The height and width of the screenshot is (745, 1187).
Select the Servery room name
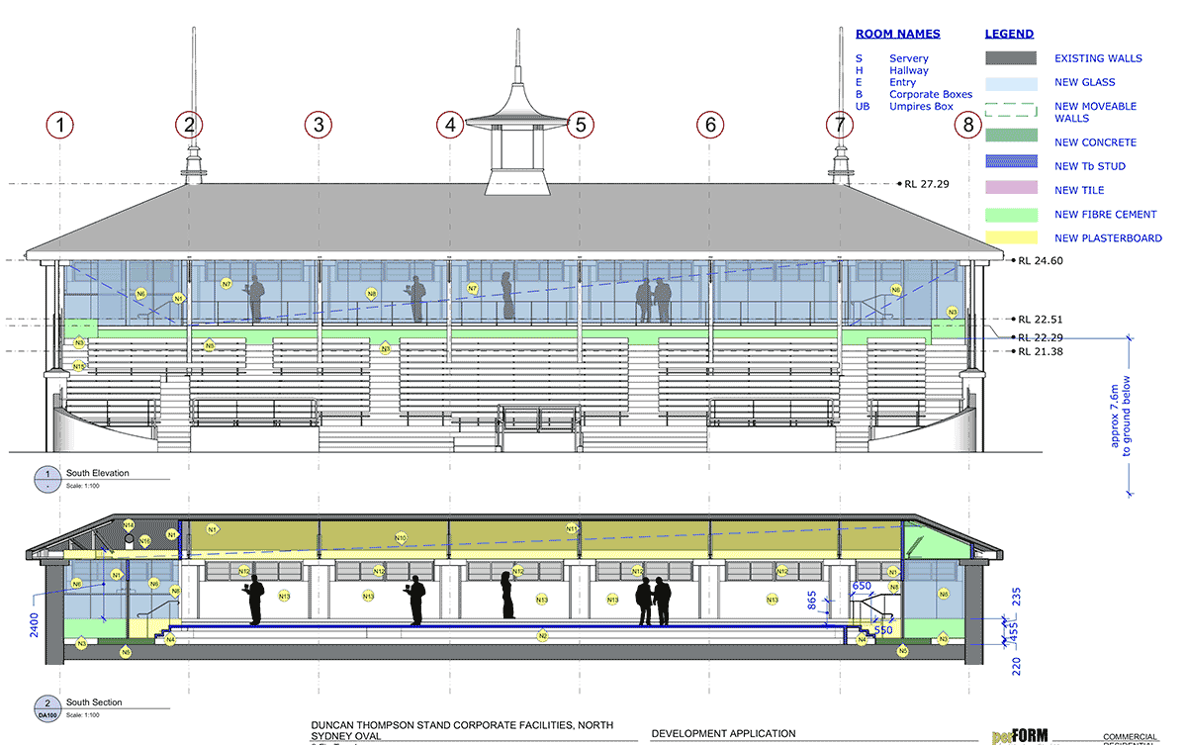(909, 59)
